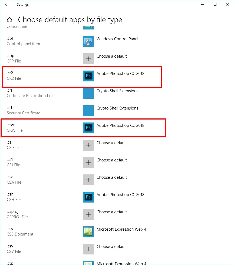Screen dimensions: 234x265
Task: Click the Expression Web icon for .css
Action: pos(88,232)
